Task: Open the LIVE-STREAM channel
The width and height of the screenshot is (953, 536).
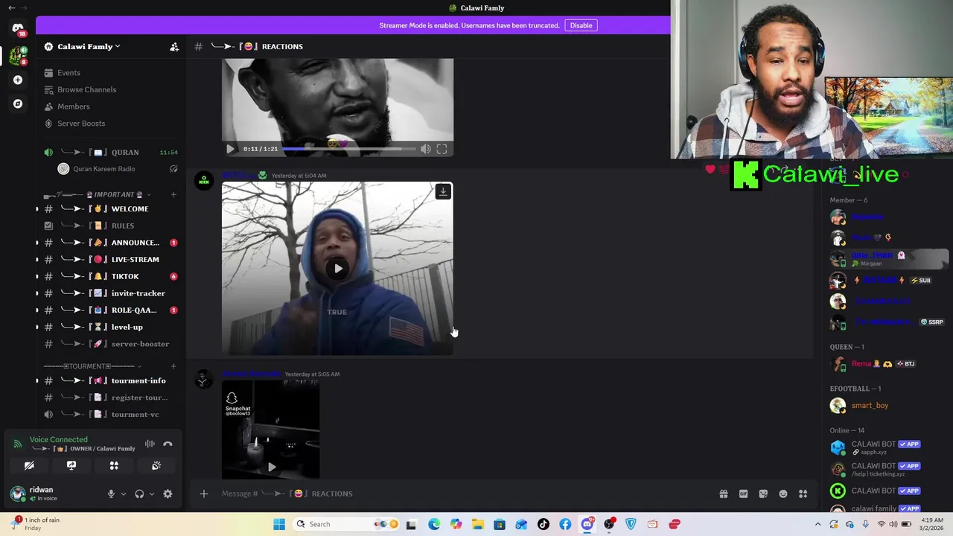Action: [112, 260]
